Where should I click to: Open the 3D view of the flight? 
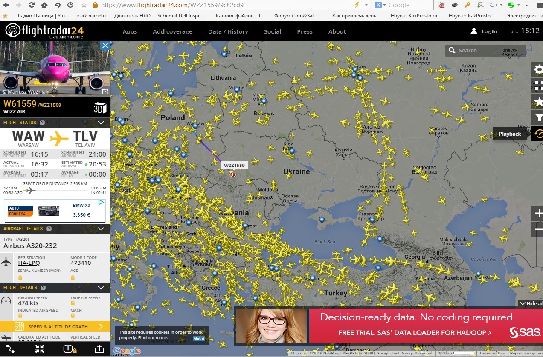coord(100,108)
